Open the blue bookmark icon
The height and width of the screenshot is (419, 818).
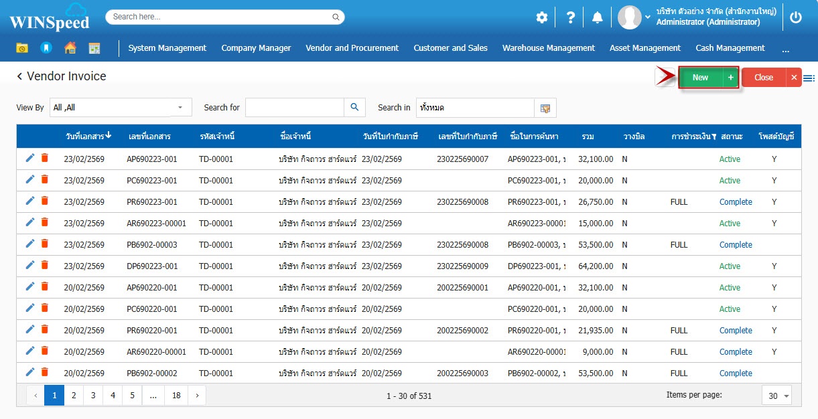pos(46,48)
